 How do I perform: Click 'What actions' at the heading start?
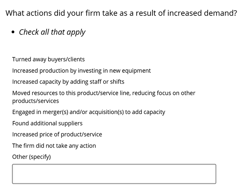point(29,13)
